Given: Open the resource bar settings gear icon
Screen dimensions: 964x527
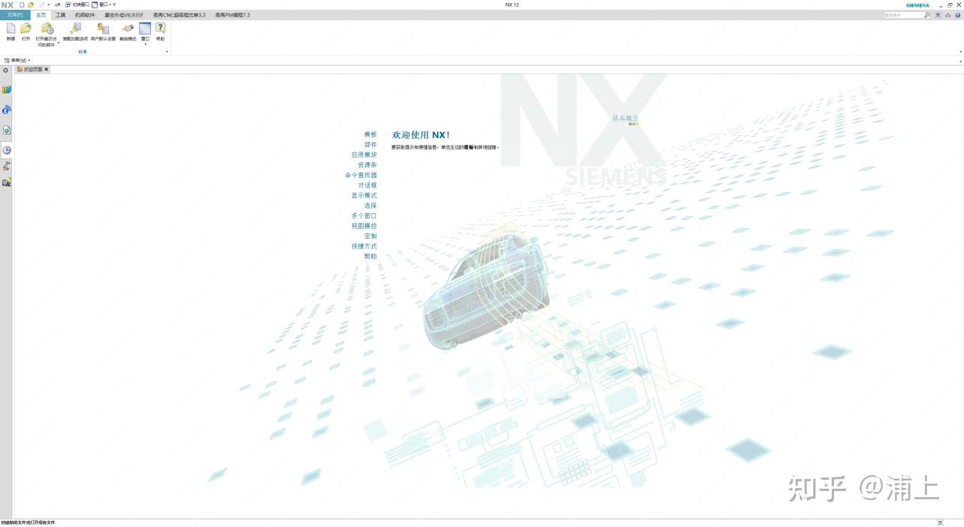Looking at the screenshot, I should click(5, 70).
